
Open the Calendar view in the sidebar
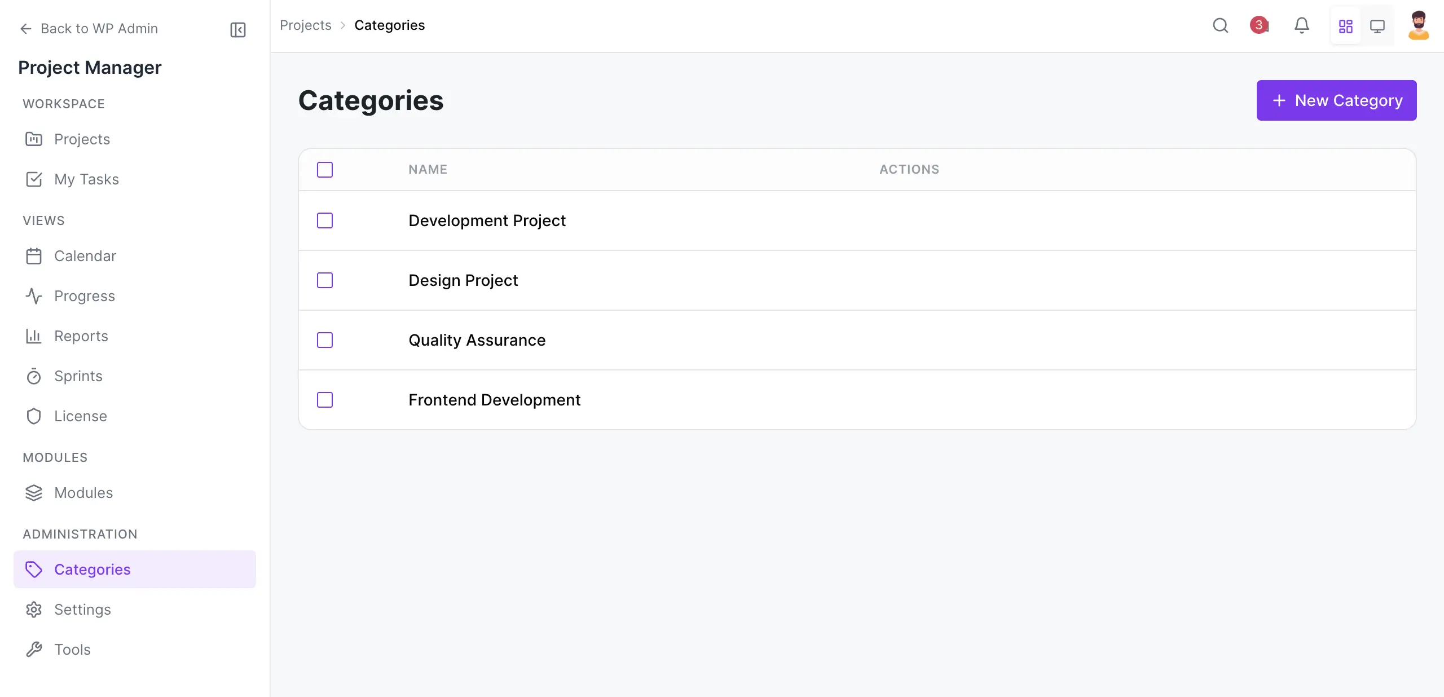pos(85,255)
